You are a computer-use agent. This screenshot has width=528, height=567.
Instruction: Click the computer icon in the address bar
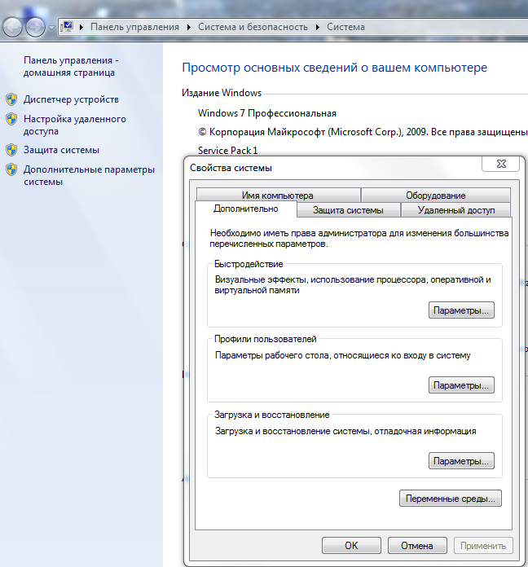pos(68,26)
